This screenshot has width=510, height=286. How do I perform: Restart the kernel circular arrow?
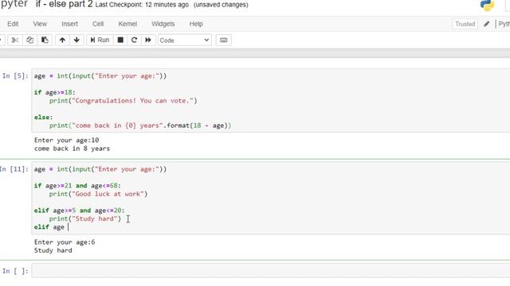click(134, 41)
